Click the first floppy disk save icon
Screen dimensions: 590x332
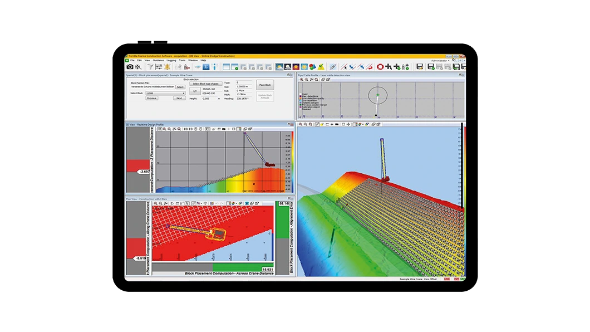[x=420, y=67]
